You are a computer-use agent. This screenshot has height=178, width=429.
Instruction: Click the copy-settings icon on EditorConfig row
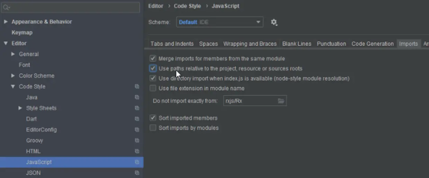[137, 130]
